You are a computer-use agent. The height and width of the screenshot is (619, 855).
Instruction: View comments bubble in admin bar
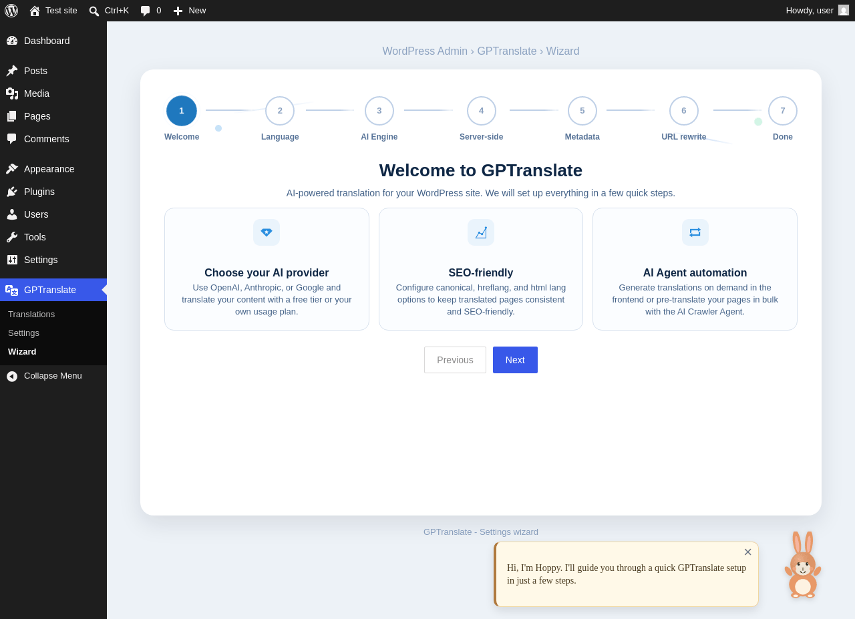point(151,11)
